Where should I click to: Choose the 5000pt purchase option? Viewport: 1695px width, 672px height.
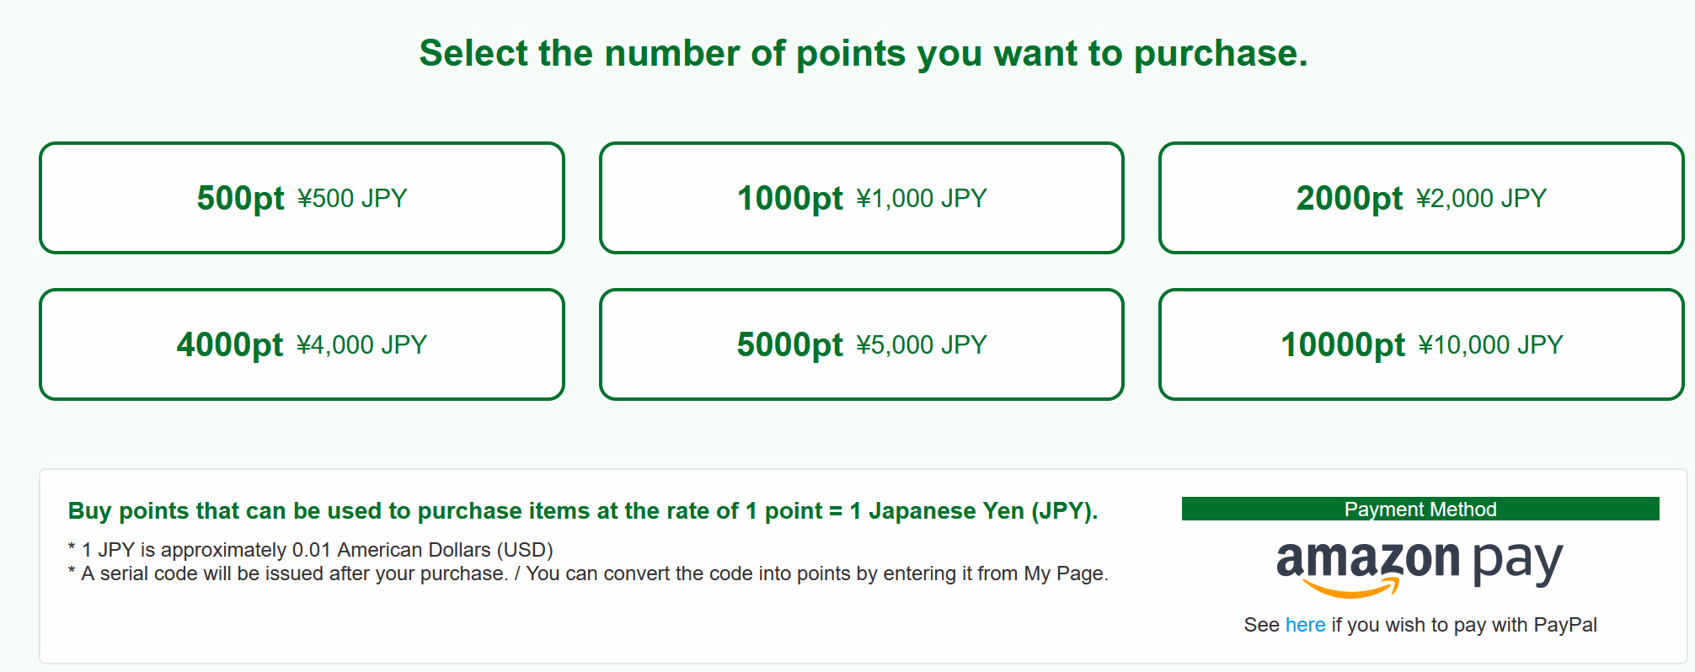click(x=861, y=344)
